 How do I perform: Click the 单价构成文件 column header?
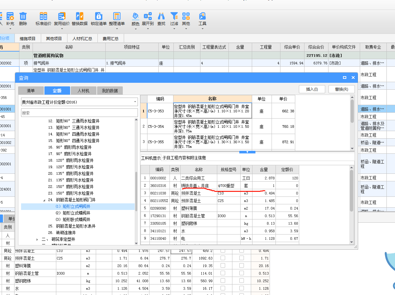click(x=344, y=47)
